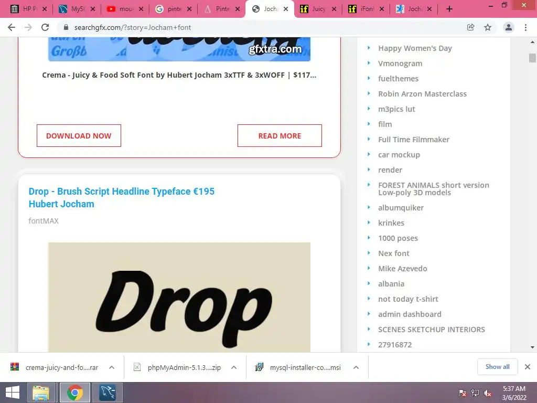Switch to the iFonts tab
This screenshot has height=403, width=537.
click(x=366, y=9)
